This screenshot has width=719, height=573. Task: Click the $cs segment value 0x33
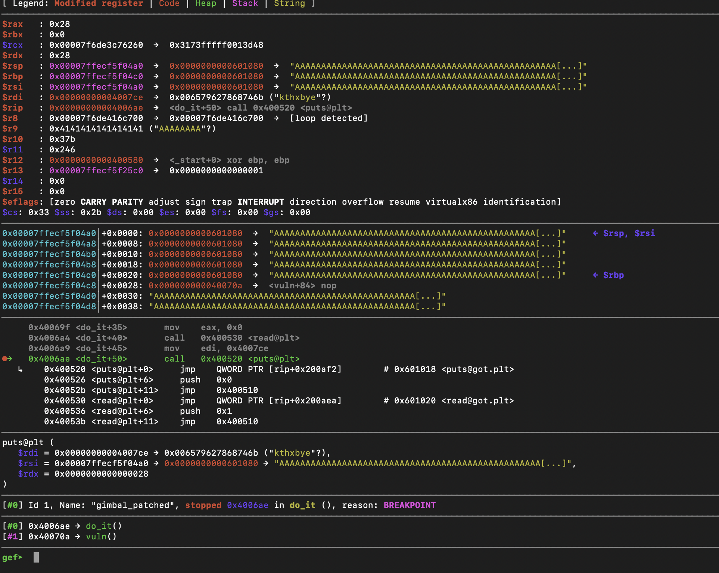coord(38,212)
